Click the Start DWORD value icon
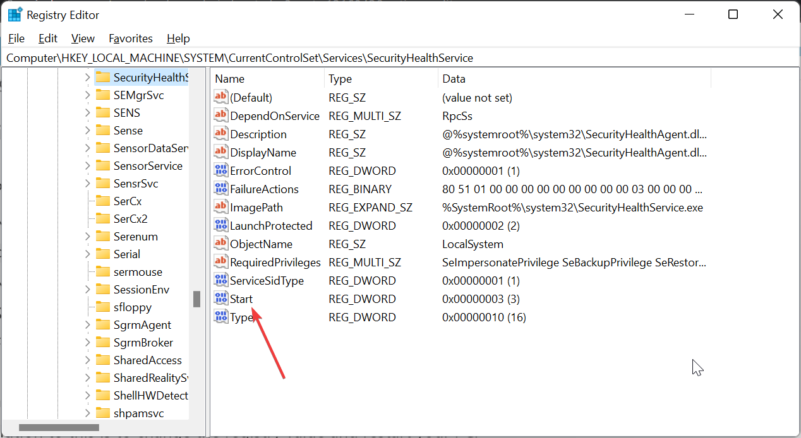The image size is (801, 438). click(220, 299)
